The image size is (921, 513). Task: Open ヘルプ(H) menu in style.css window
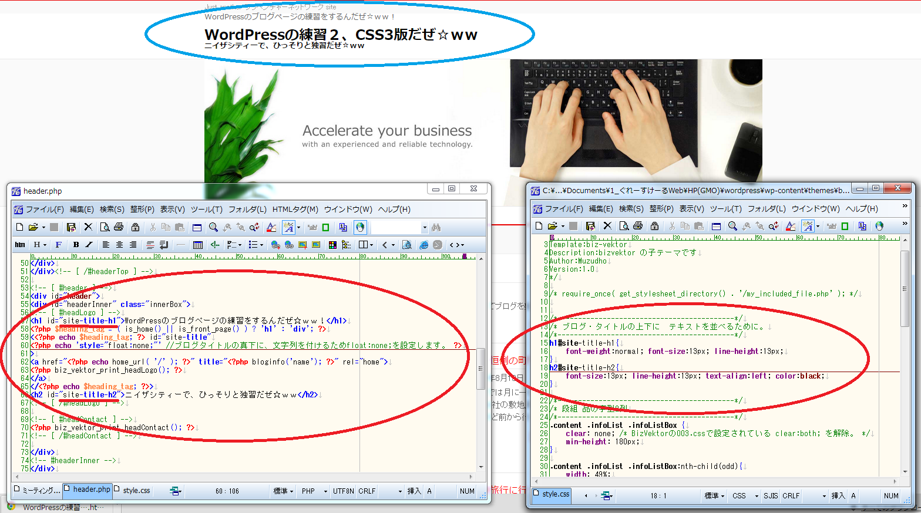coord(862,209)
